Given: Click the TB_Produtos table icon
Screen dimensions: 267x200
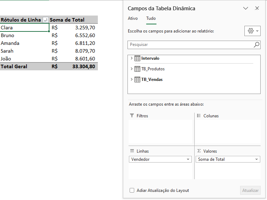Looking at the screenshot, I should pyautogui.click(x=137, y=69).
